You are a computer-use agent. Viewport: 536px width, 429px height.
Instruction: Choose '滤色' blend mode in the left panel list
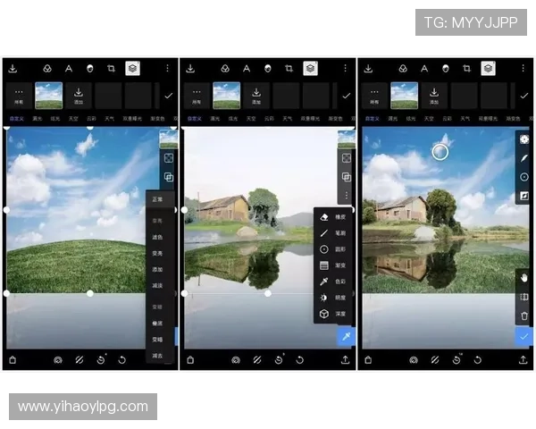click(x=157, y=237)
